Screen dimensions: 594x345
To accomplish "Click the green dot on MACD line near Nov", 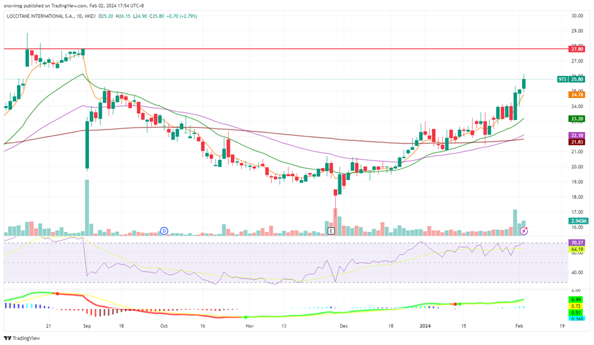I will point(246,317).
